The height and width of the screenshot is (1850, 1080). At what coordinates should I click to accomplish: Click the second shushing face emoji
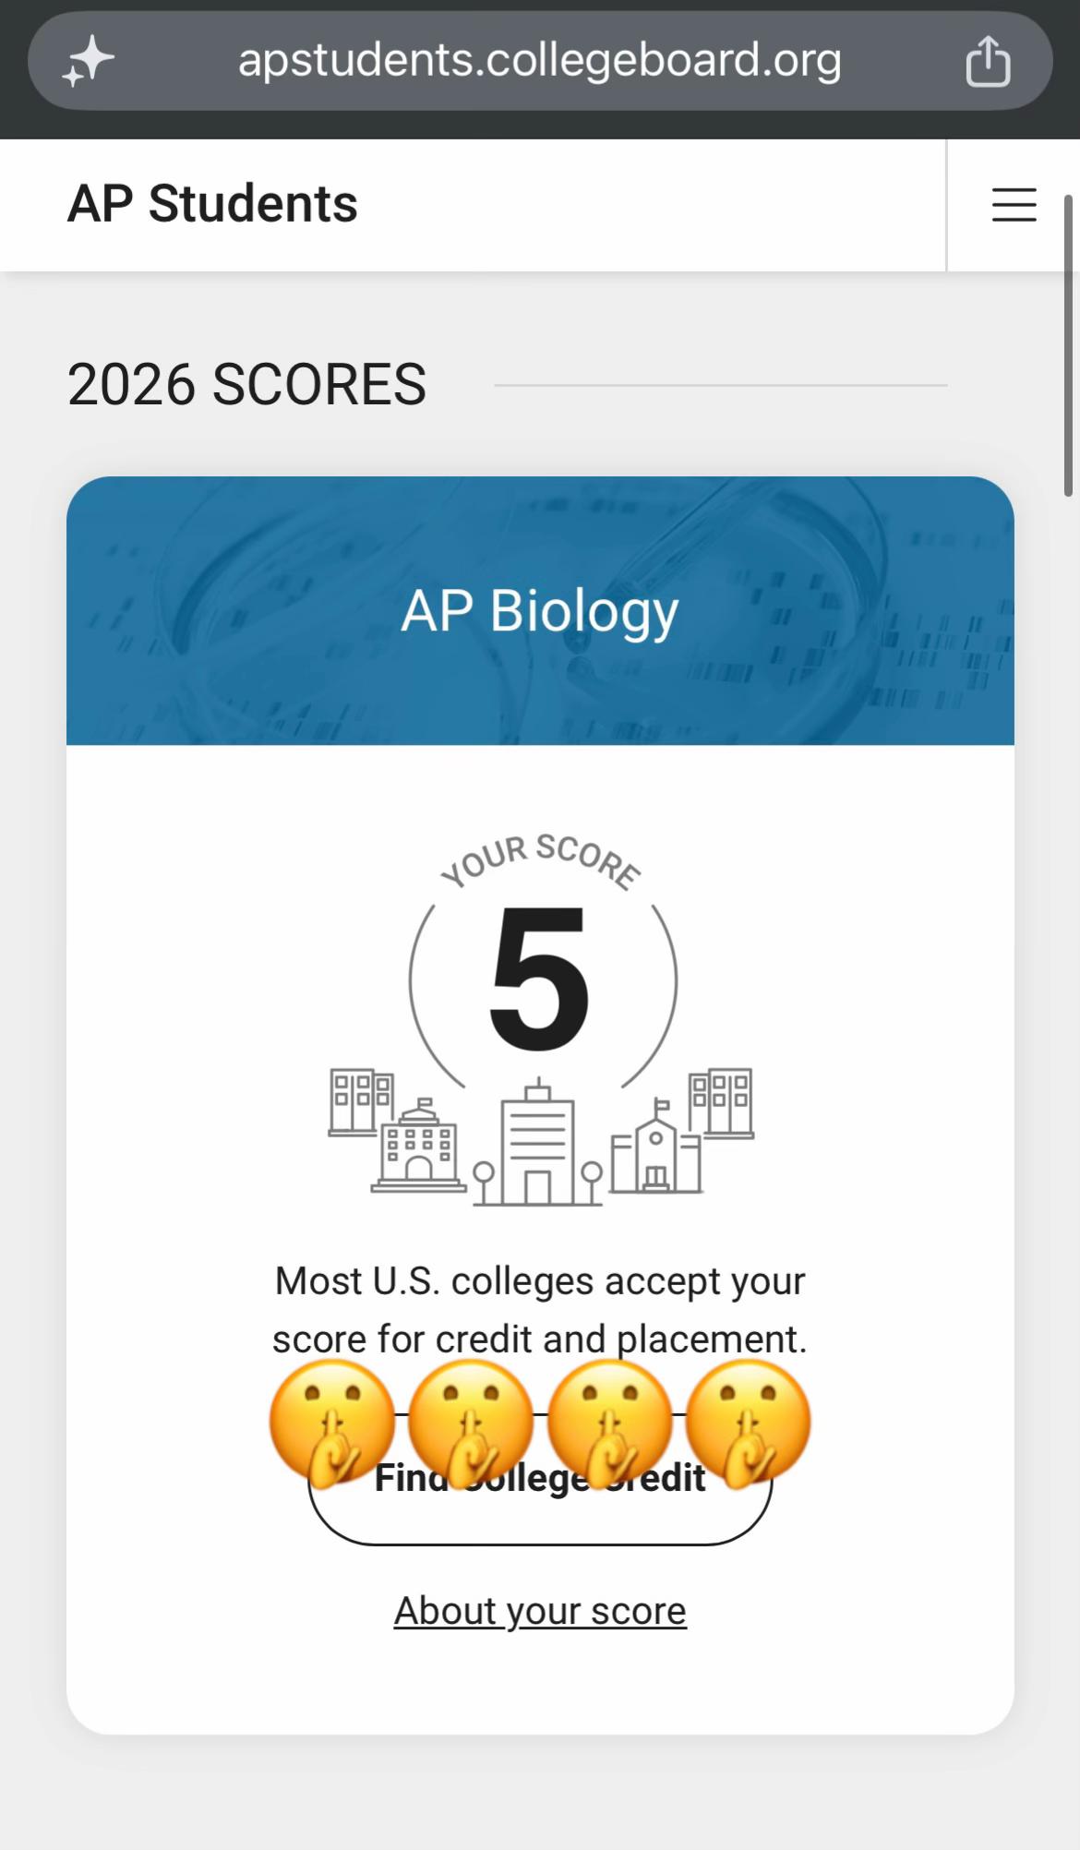(x=471, y=1423)
